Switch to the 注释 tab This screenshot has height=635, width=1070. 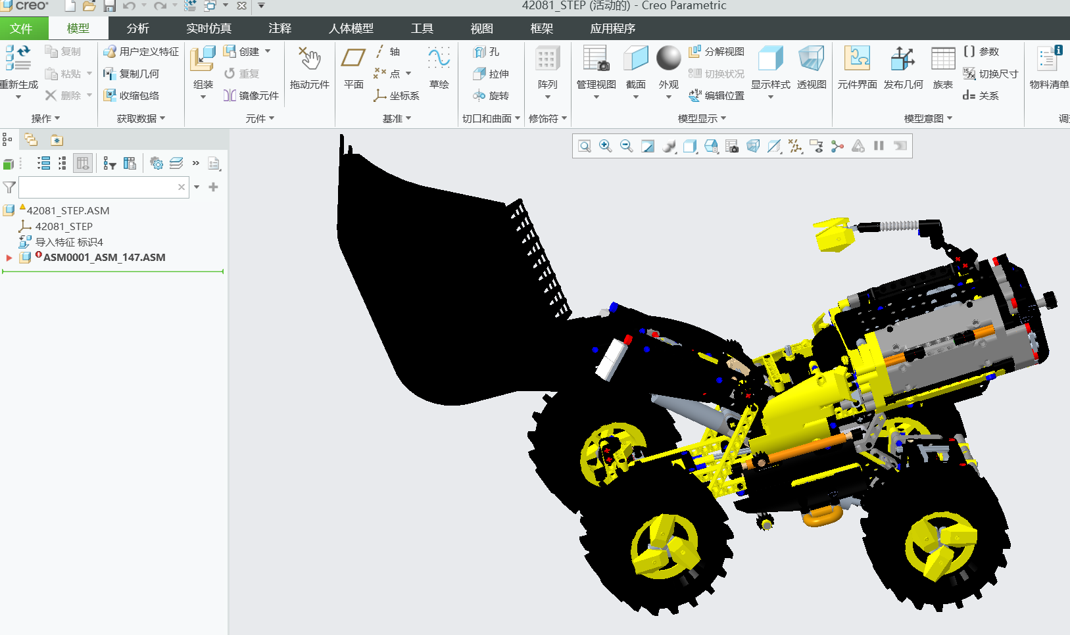(280, 28)
